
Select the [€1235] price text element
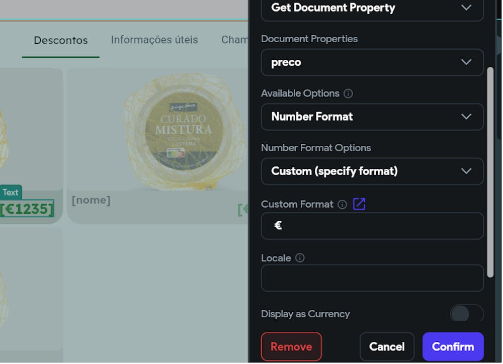coord(27,209)
